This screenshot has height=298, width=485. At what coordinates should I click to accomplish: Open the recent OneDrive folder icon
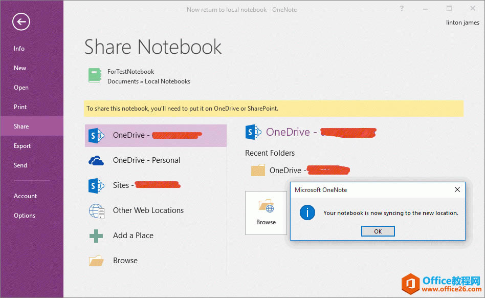[258, 171]
